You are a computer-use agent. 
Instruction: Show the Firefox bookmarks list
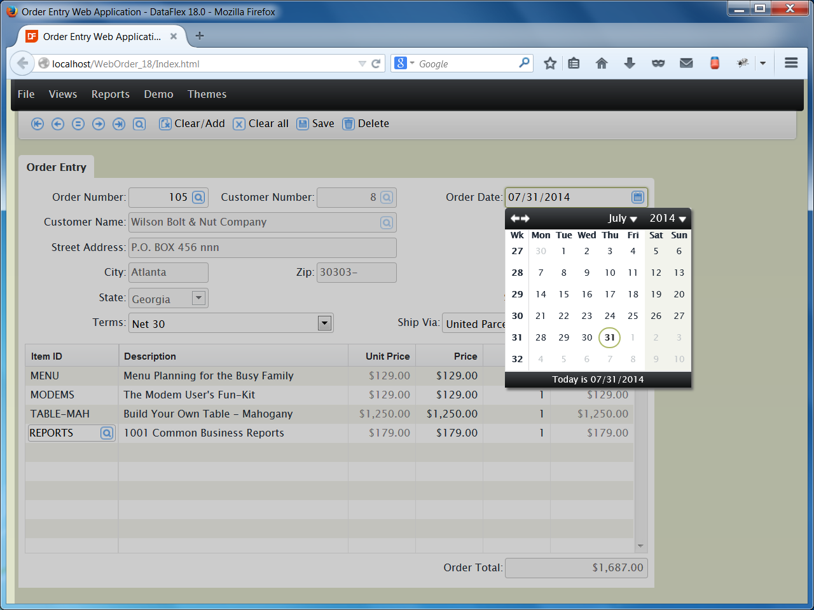pos(574,63)
